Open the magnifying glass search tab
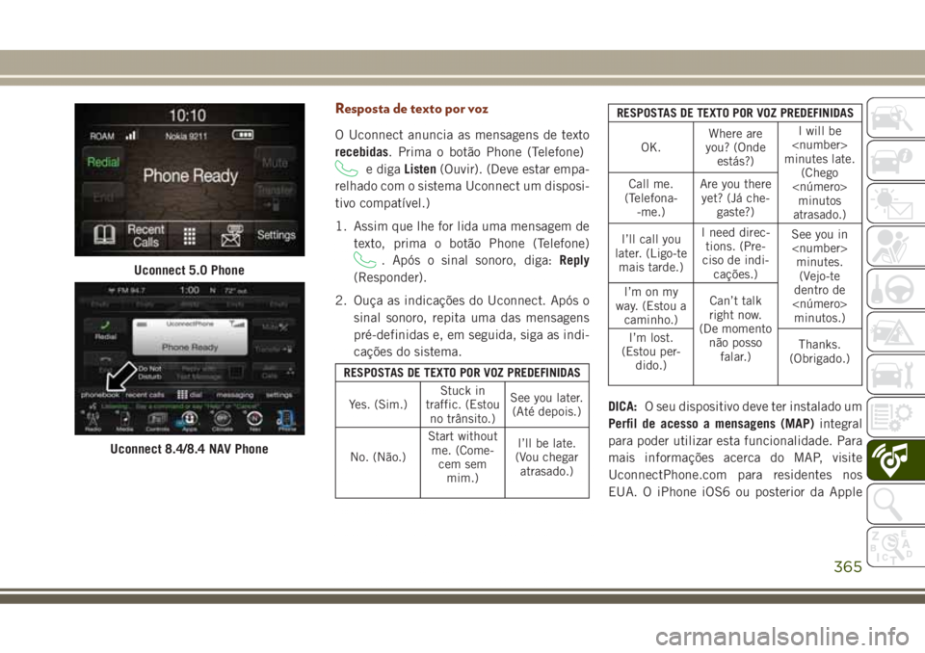 [895, 503]
